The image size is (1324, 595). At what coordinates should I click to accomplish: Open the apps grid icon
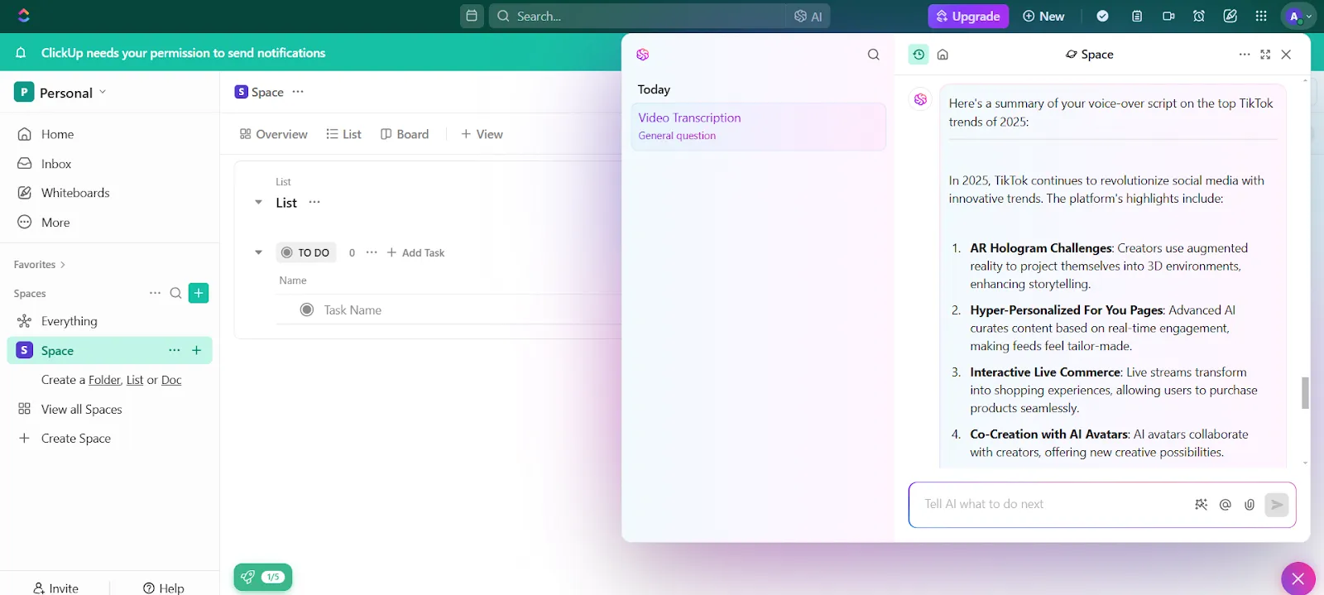(1261, 16)
